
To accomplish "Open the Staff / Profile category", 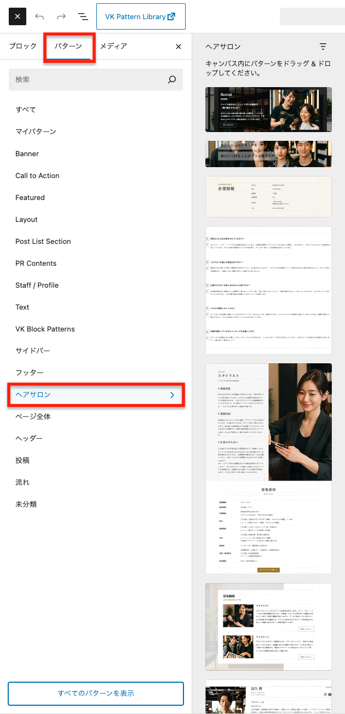I will (x=37, y=285).
